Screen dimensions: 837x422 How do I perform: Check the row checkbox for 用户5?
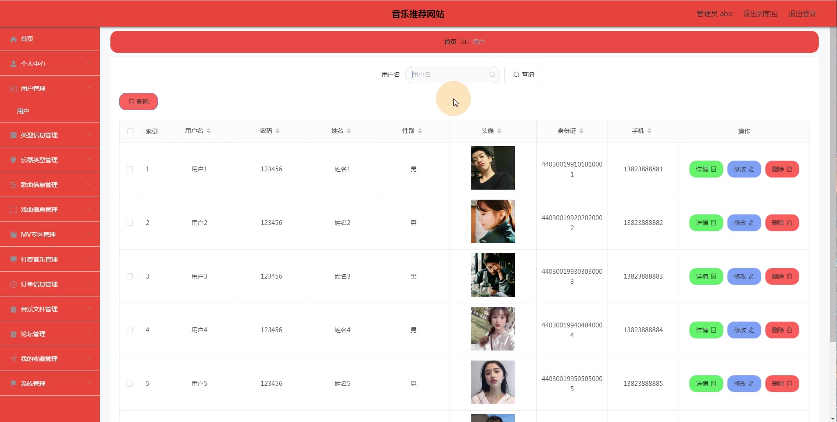[130, 384]
